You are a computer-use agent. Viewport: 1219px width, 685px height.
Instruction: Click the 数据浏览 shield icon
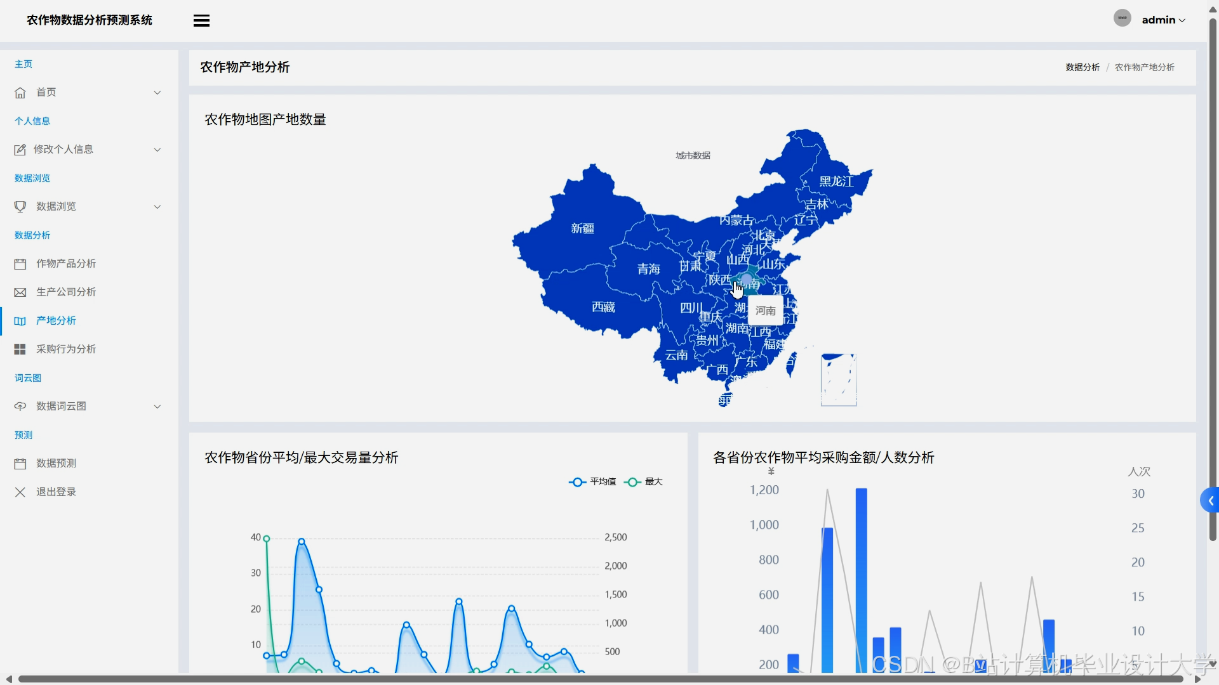pyautogui.click(x=20, y=206)
